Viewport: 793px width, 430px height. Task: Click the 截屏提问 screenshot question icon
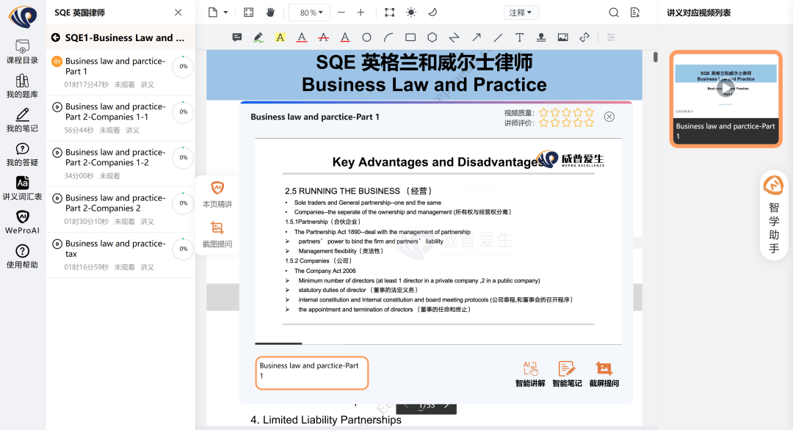[x=604, y=373]
